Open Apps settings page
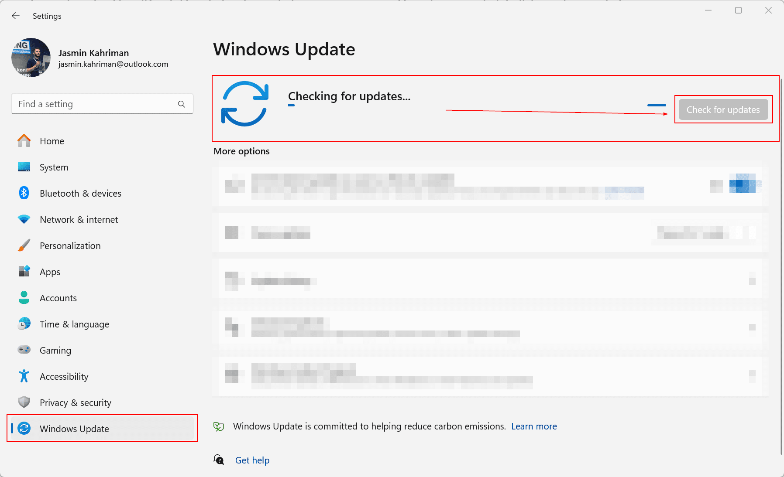The height and width of the screenshot is (477, 784). pos(102,272)
